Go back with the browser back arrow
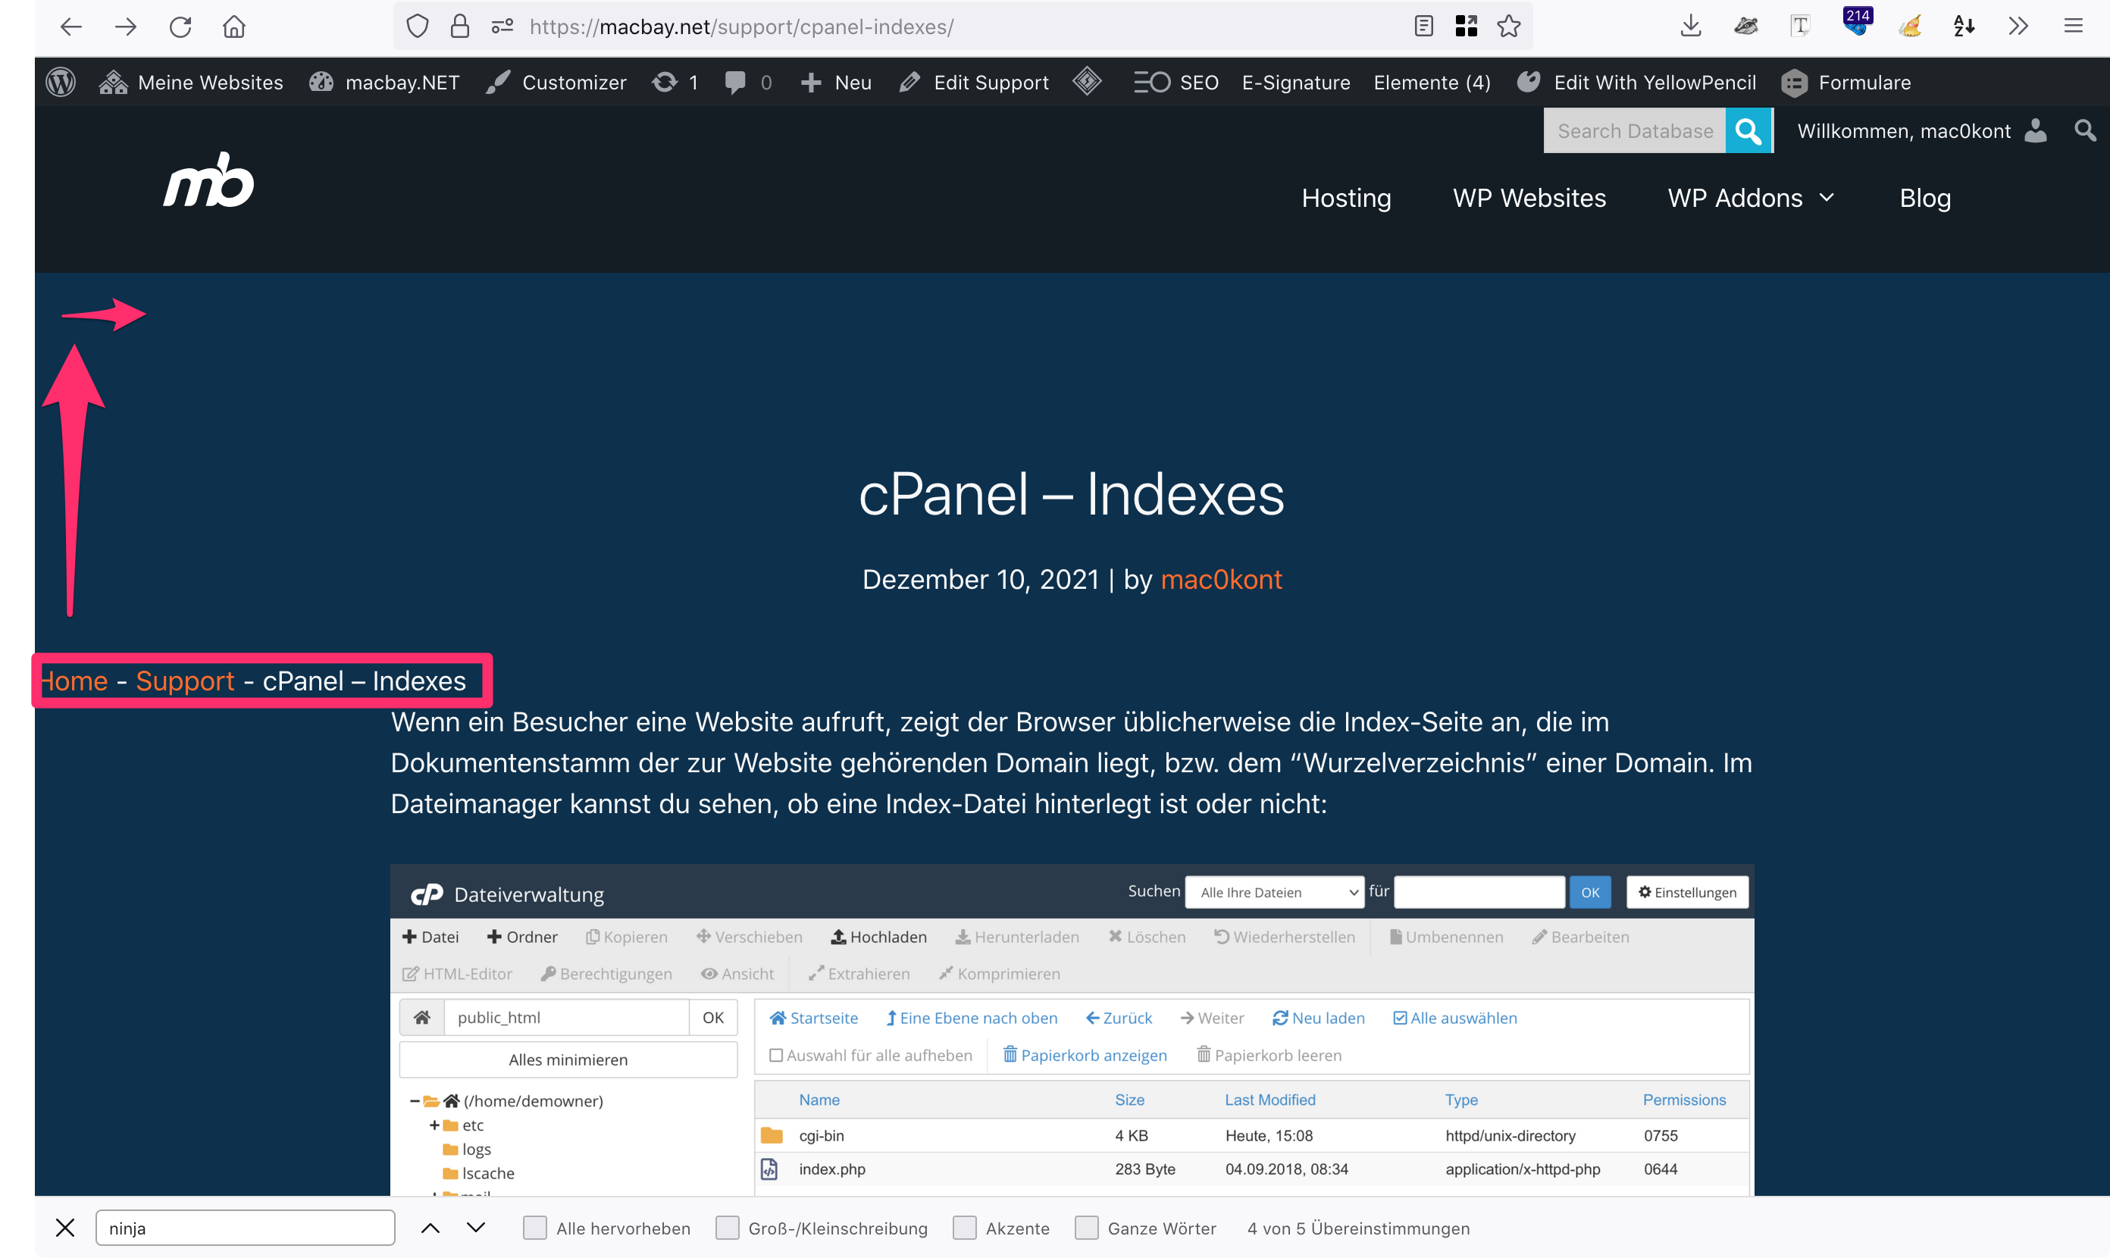2110x1258 pixels. [x=71, y=27]
